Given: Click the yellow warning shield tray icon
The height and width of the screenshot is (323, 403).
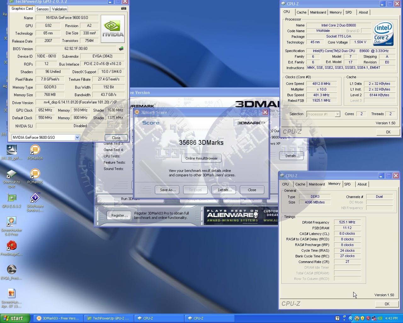Looking at the screenshot, I should 362,318.
